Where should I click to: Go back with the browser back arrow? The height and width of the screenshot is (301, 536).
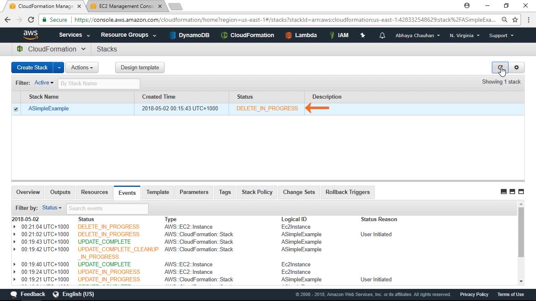tap(8, 20)
